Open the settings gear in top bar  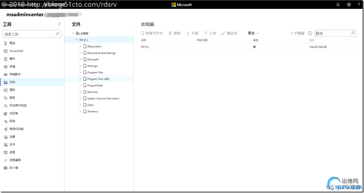[349, 5]
